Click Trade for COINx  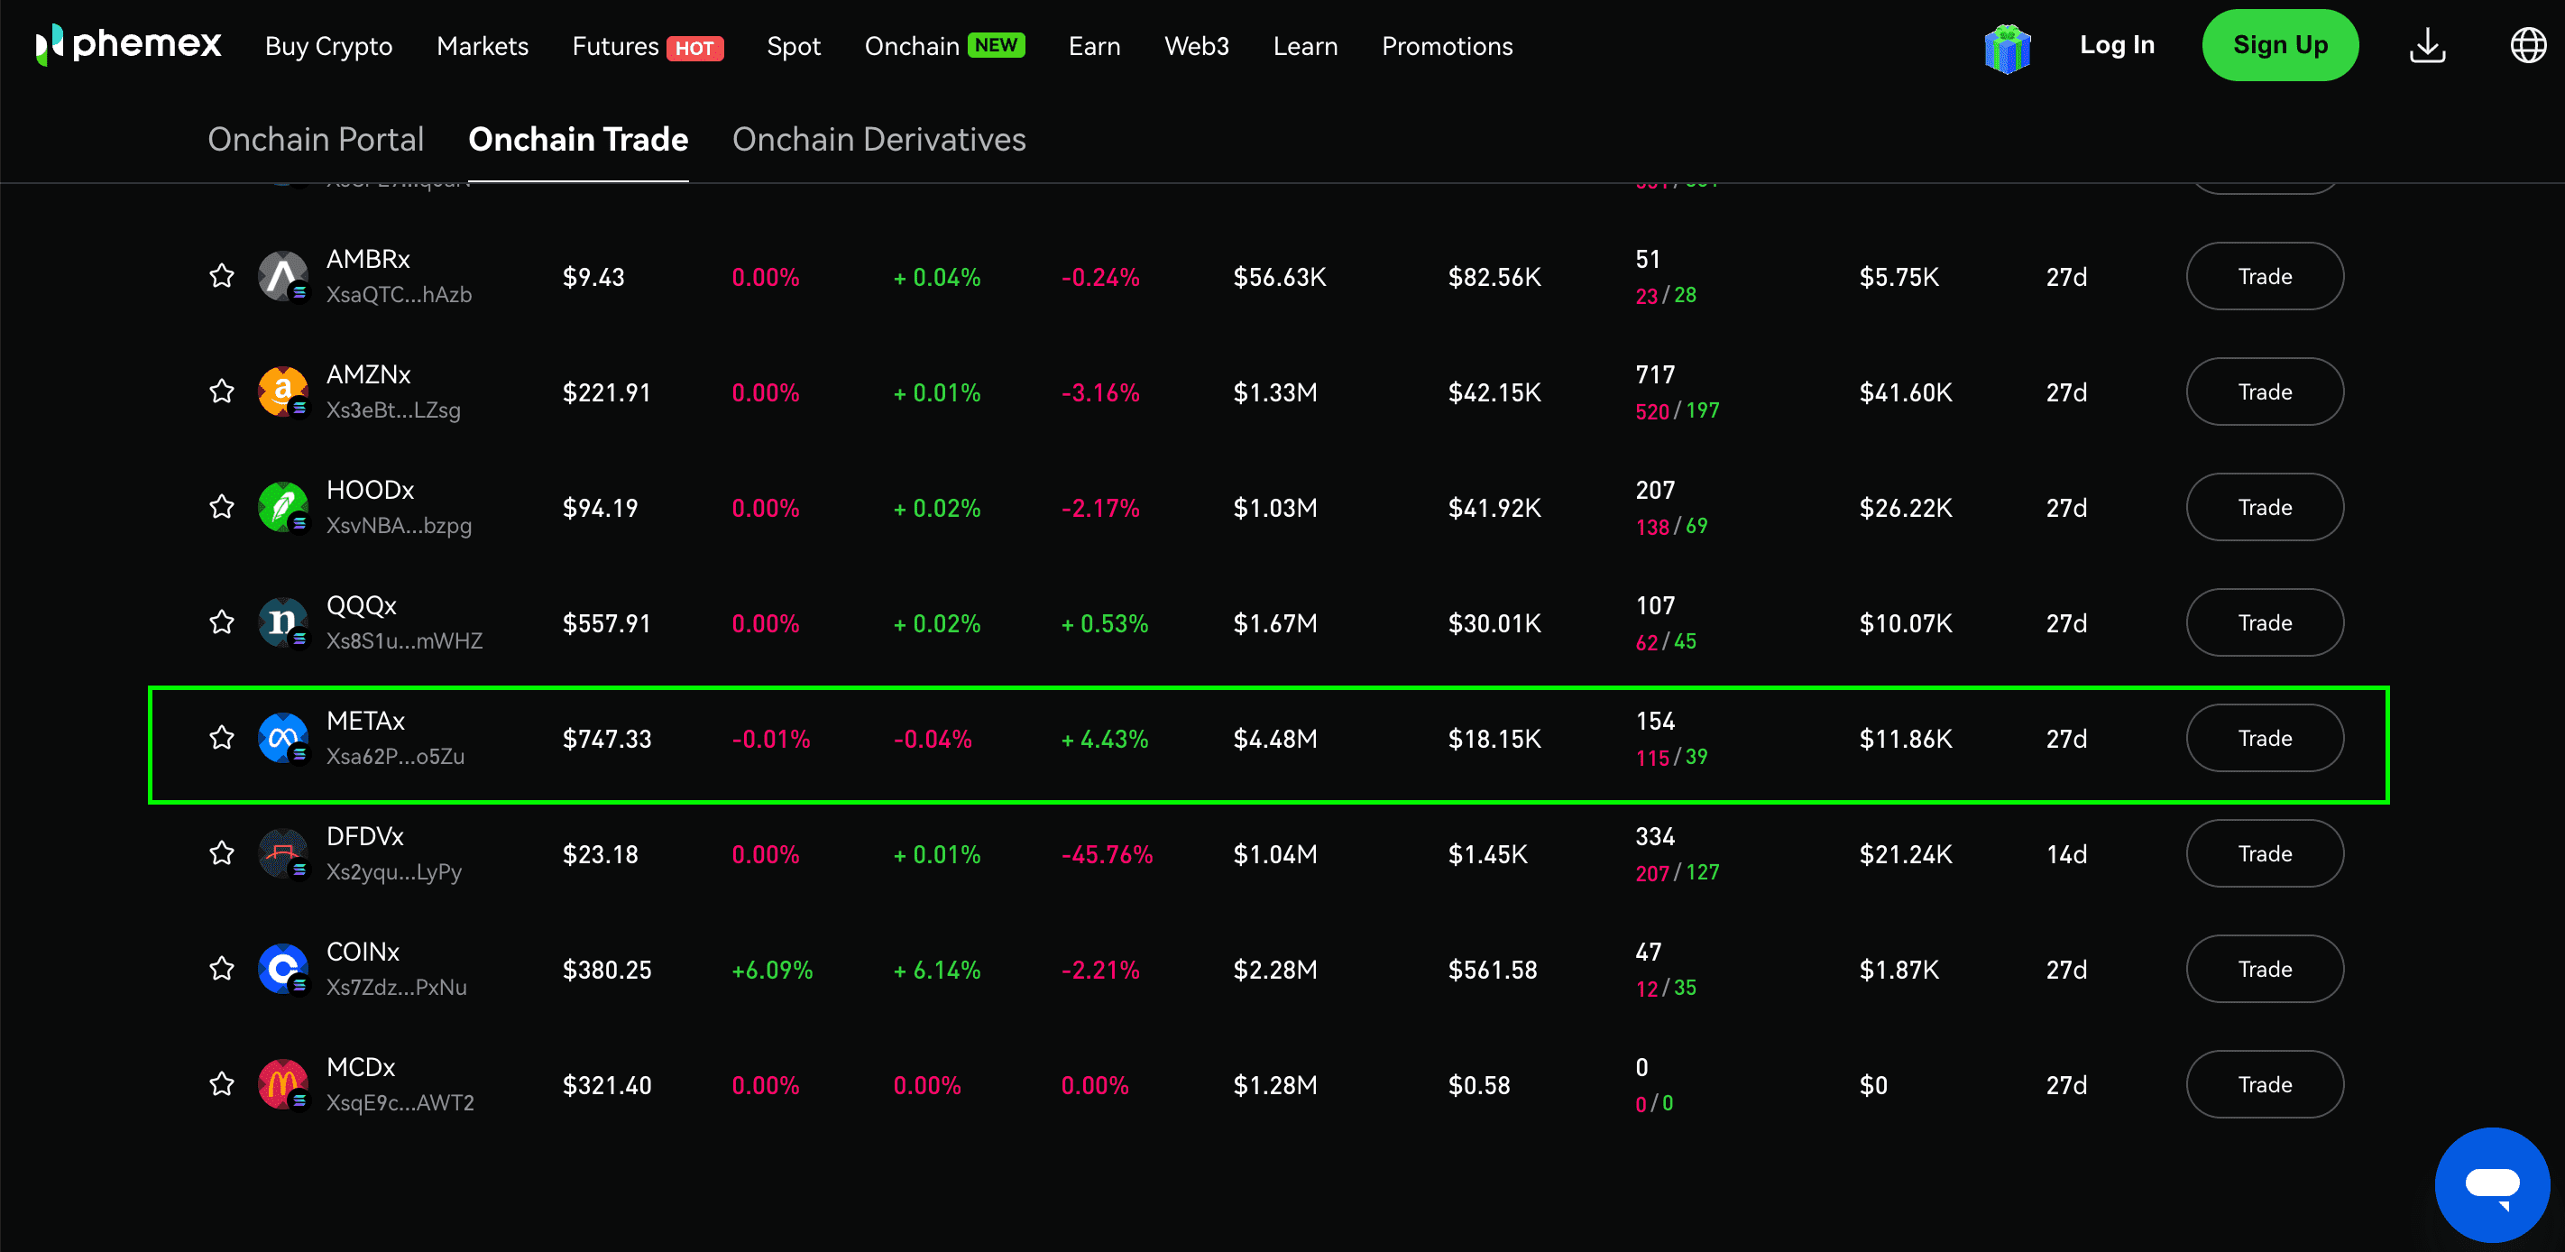(x=2265, y=971)
